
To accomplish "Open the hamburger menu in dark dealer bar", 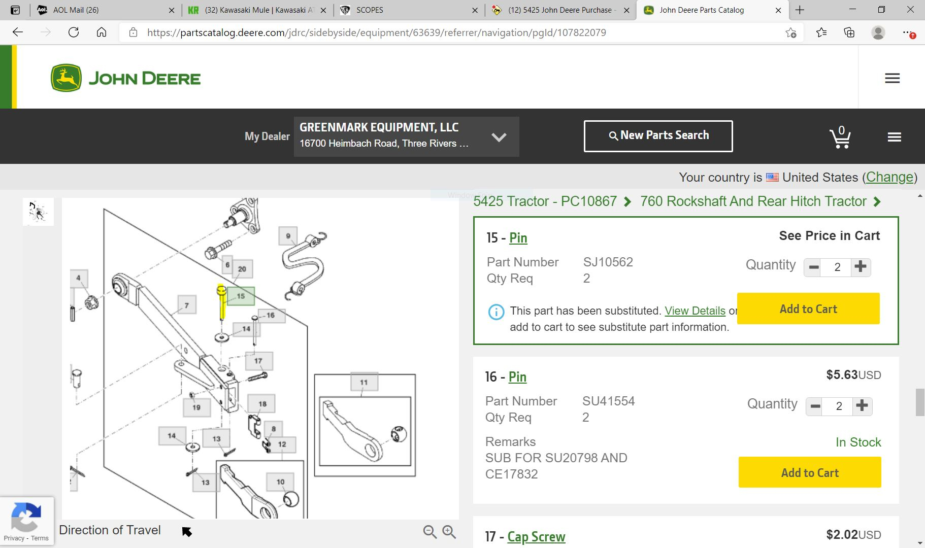I will [x=895, y=137].
